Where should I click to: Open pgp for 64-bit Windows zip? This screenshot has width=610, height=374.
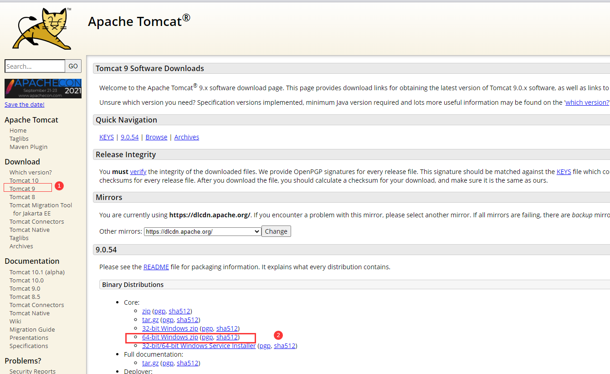tap(207, 337)
